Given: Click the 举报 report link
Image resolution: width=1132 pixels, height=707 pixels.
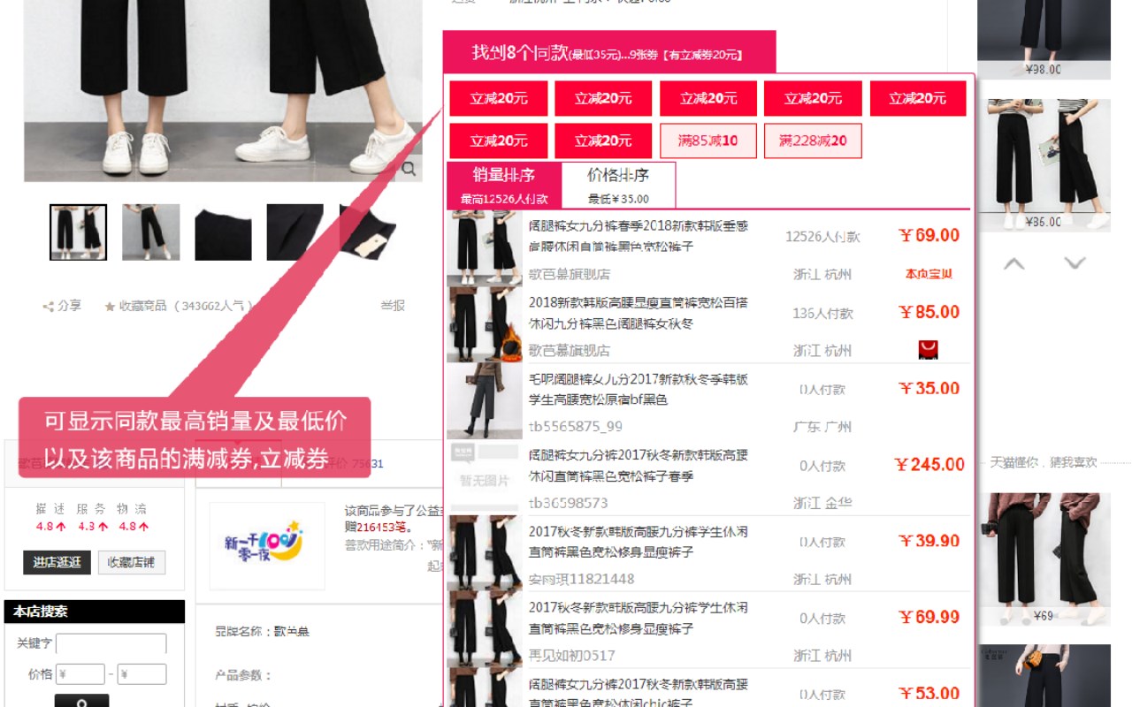Looking at the screenshot, I should coord(393,306).
